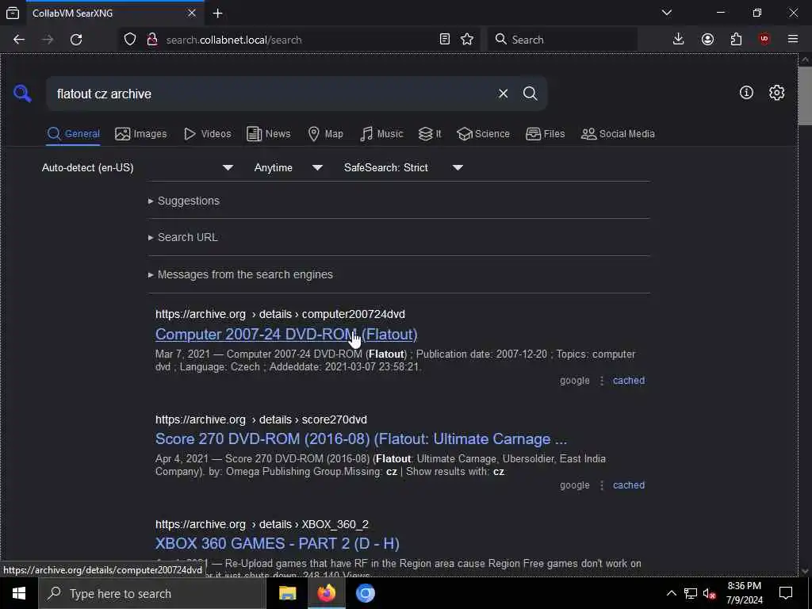
Task: Open XBOX 360 GAMES - PART 2 result
Action: (277, 543)
